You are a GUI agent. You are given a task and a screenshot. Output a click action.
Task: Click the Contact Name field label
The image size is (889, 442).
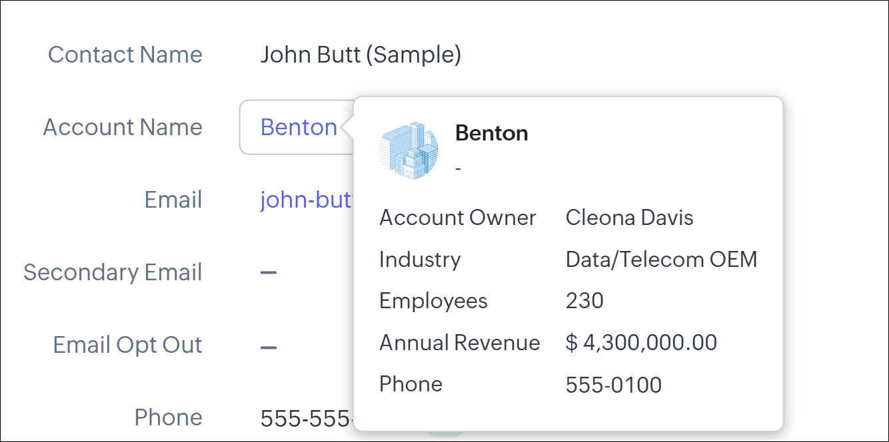[x=125, y=55]
